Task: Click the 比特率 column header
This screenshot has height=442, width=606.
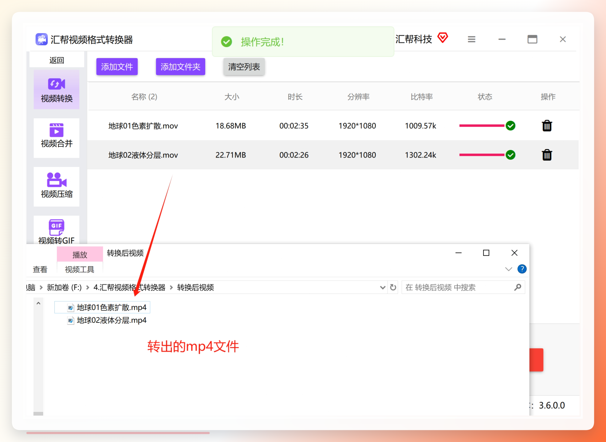Action: [422, 97]
